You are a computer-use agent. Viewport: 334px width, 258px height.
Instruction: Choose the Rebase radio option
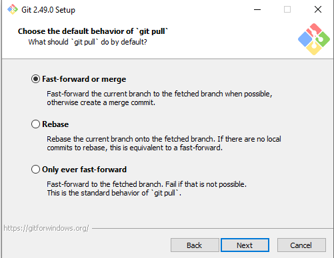point(35,124)
